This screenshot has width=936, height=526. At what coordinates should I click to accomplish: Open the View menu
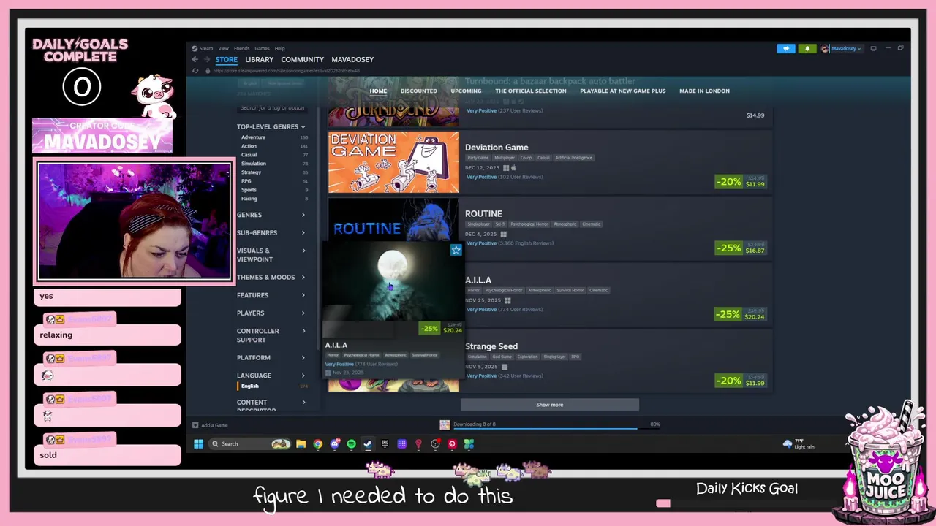223,48
